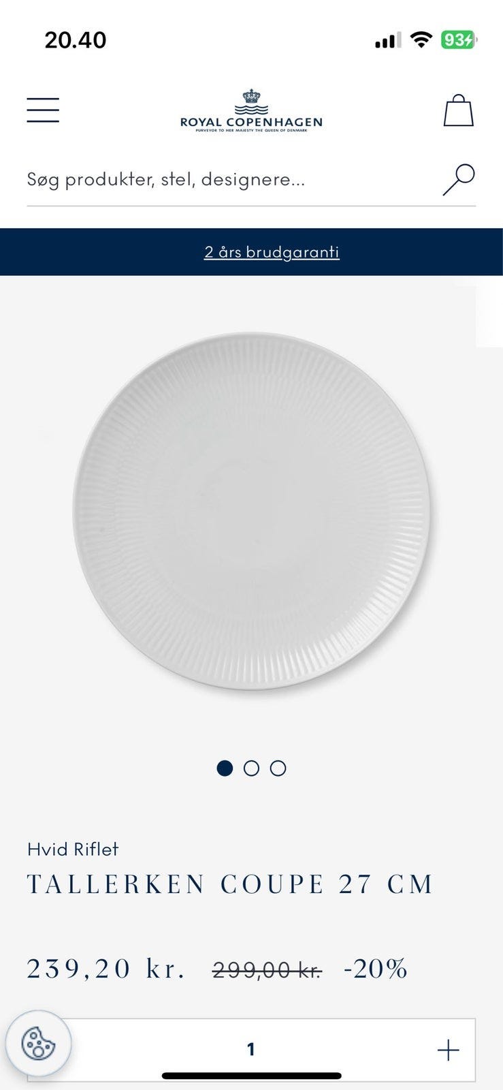
Task: Open the Hvid Riflet collection link
Action: click(73, 850)
